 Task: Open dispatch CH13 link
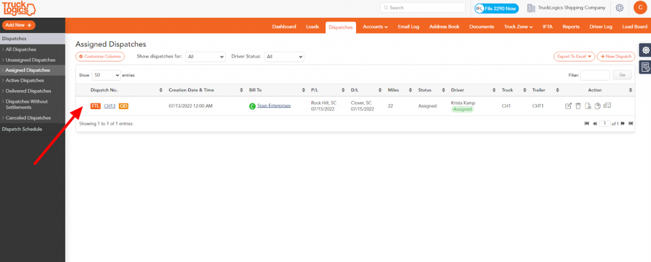pyautogui.click(x=109, y=106)
